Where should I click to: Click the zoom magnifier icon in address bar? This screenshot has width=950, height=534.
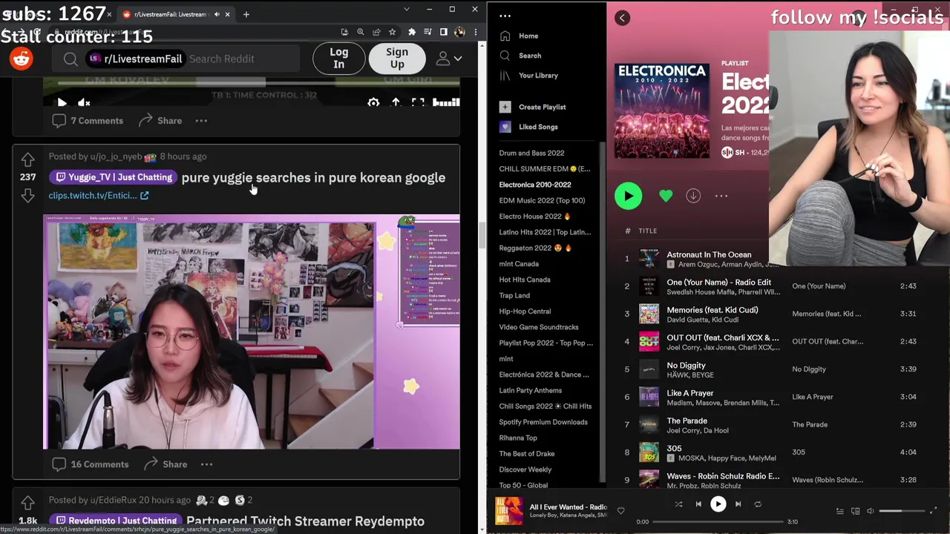(361, 32)
